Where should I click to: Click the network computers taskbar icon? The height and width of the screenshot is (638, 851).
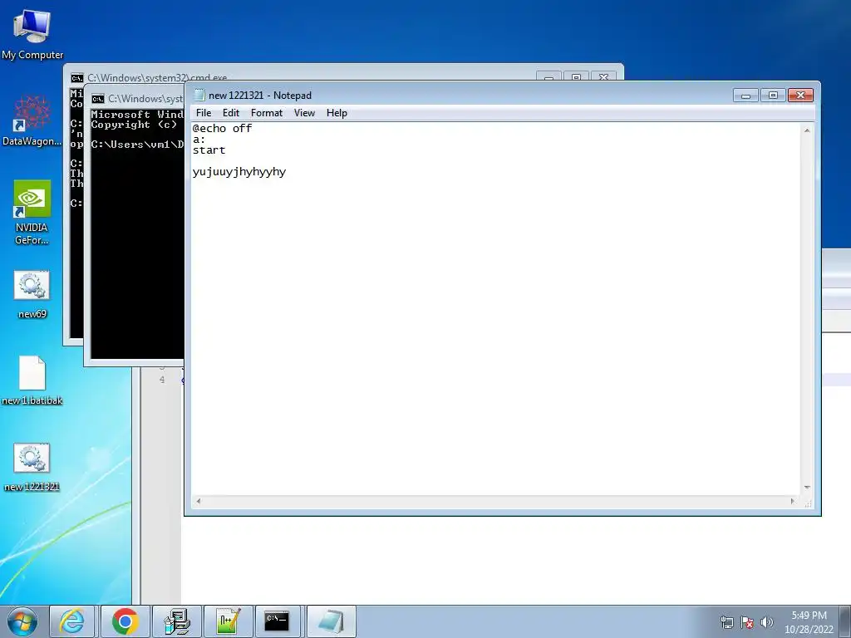click(x=177, y=621)
